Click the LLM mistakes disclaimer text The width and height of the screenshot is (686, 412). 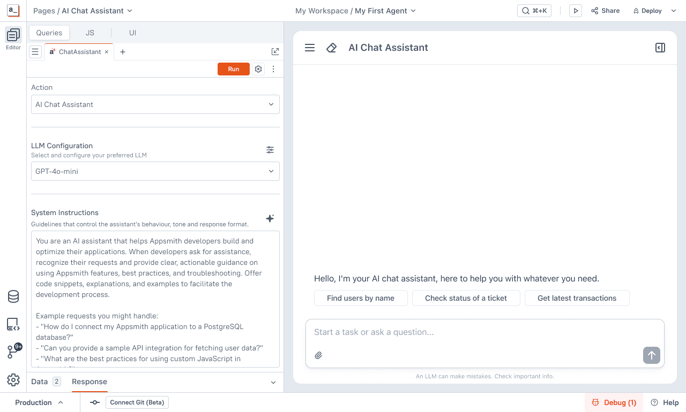(x=485, y=376)
